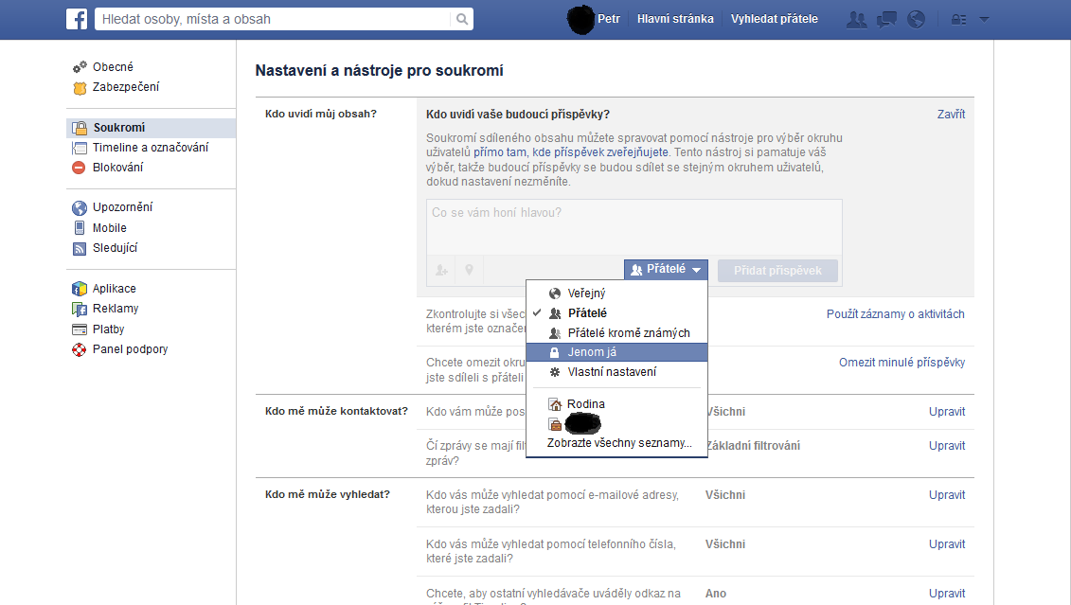Viewport: 1071px width, 605px height.
Task: Open Zabezpečení settings
Action: [126, 87]
